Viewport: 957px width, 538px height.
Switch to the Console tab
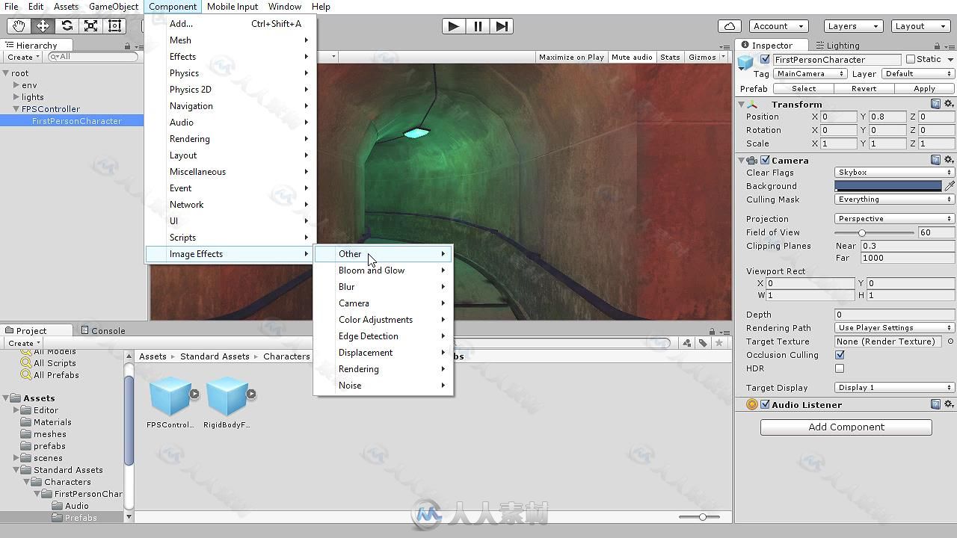tap(102, 330)
